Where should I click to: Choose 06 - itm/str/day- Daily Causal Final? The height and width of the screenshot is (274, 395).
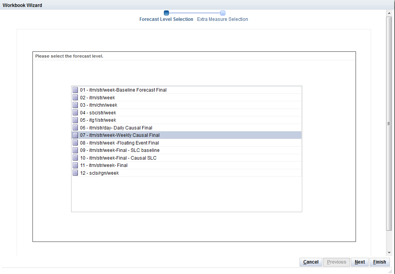click(x=186, y=128)
